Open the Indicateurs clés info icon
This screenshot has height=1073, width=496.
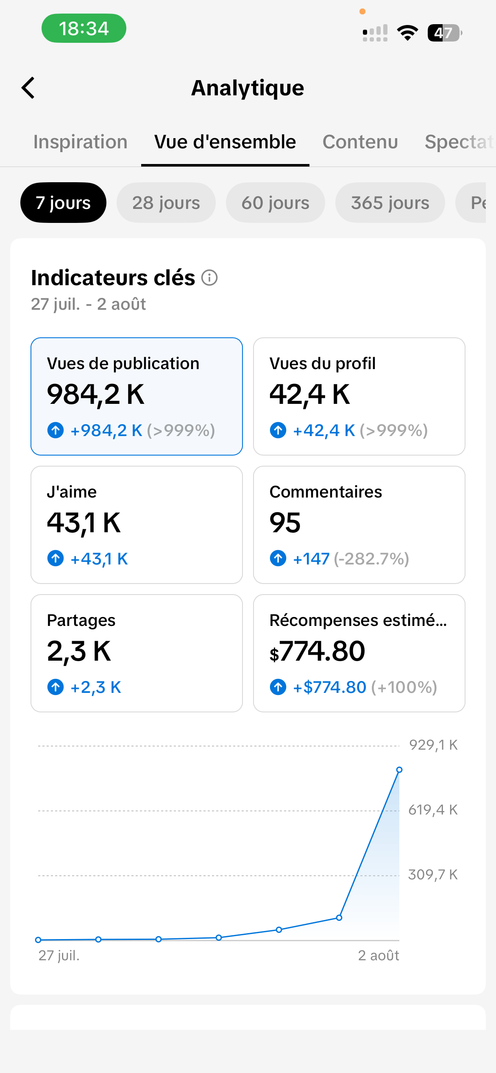[209, 278]
